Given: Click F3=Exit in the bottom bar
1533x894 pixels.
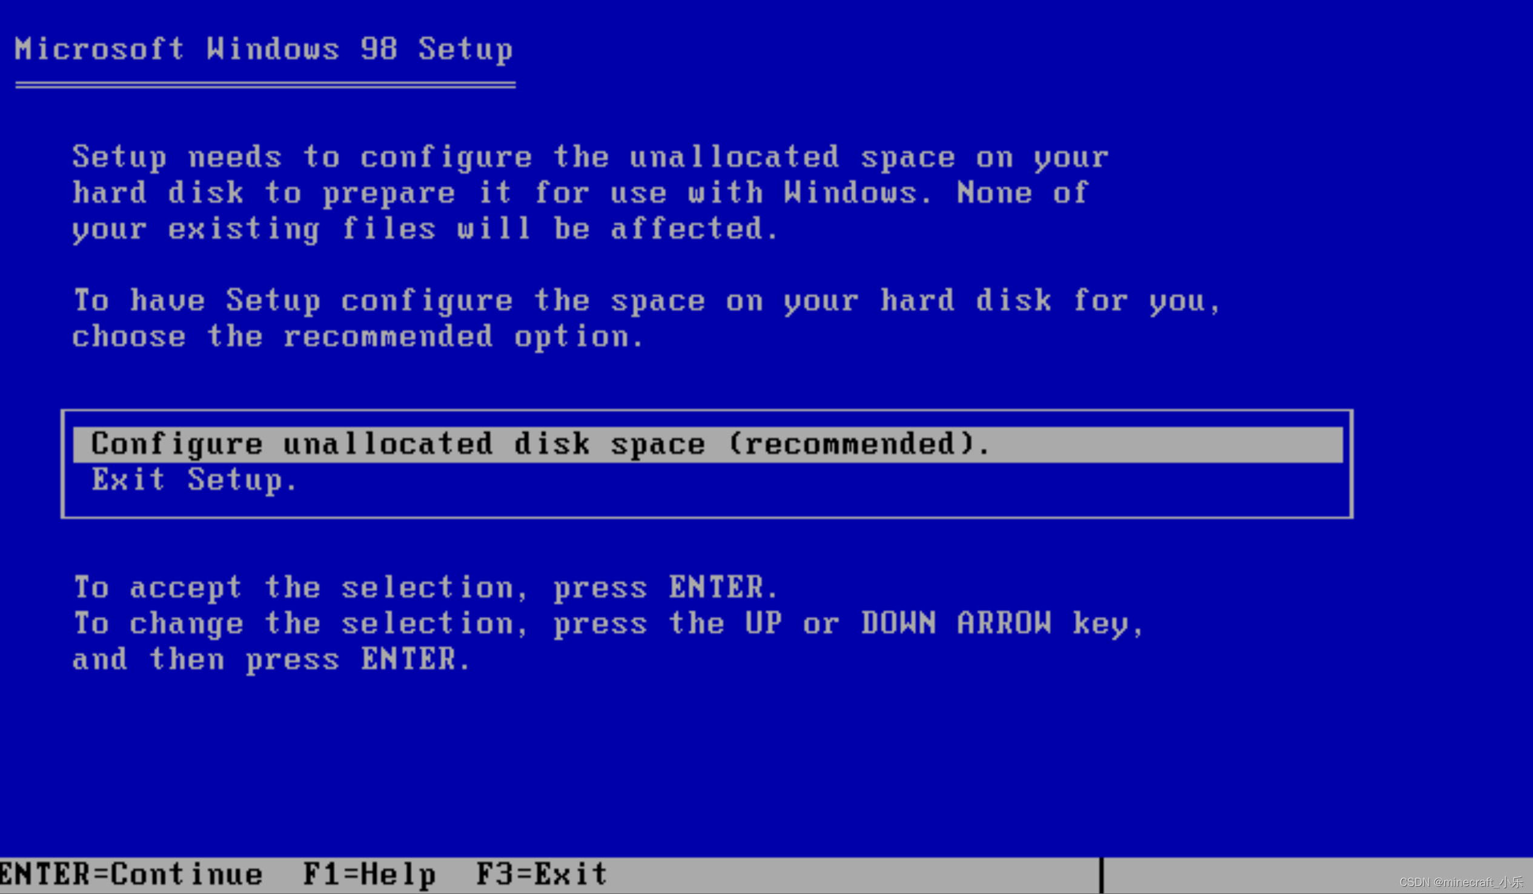Looking at the screenshot, I should (x=541, y=875).
